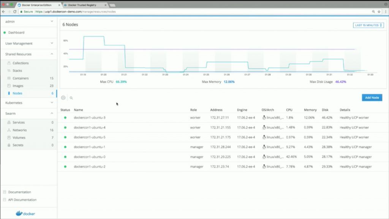
Task: Open the Chrome three-dot menu
Action: 386,12
